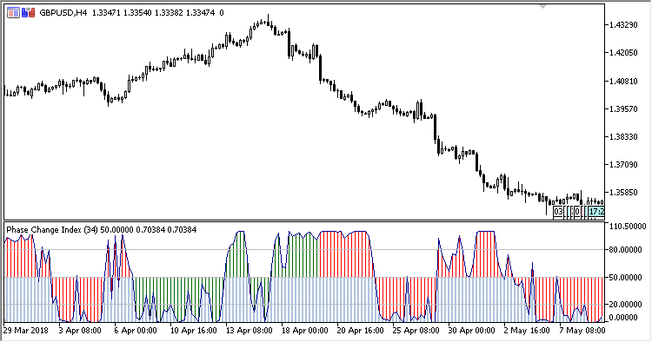This screenshot has width=652, height=342.
Task: Click the 110.50000 indicator scale label
Action: point(628,227)
